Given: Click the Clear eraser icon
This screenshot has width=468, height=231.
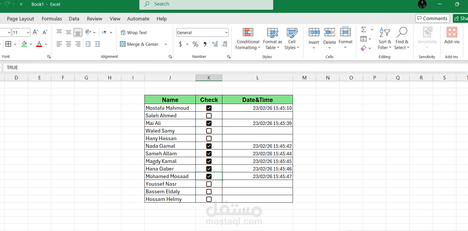Looking at the screenshot, I should [x=364, y=48].
